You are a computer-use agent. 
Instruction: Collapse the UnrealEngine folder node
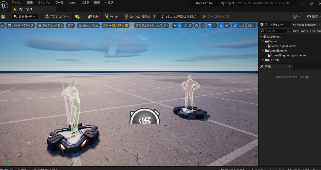click(263, 51)
